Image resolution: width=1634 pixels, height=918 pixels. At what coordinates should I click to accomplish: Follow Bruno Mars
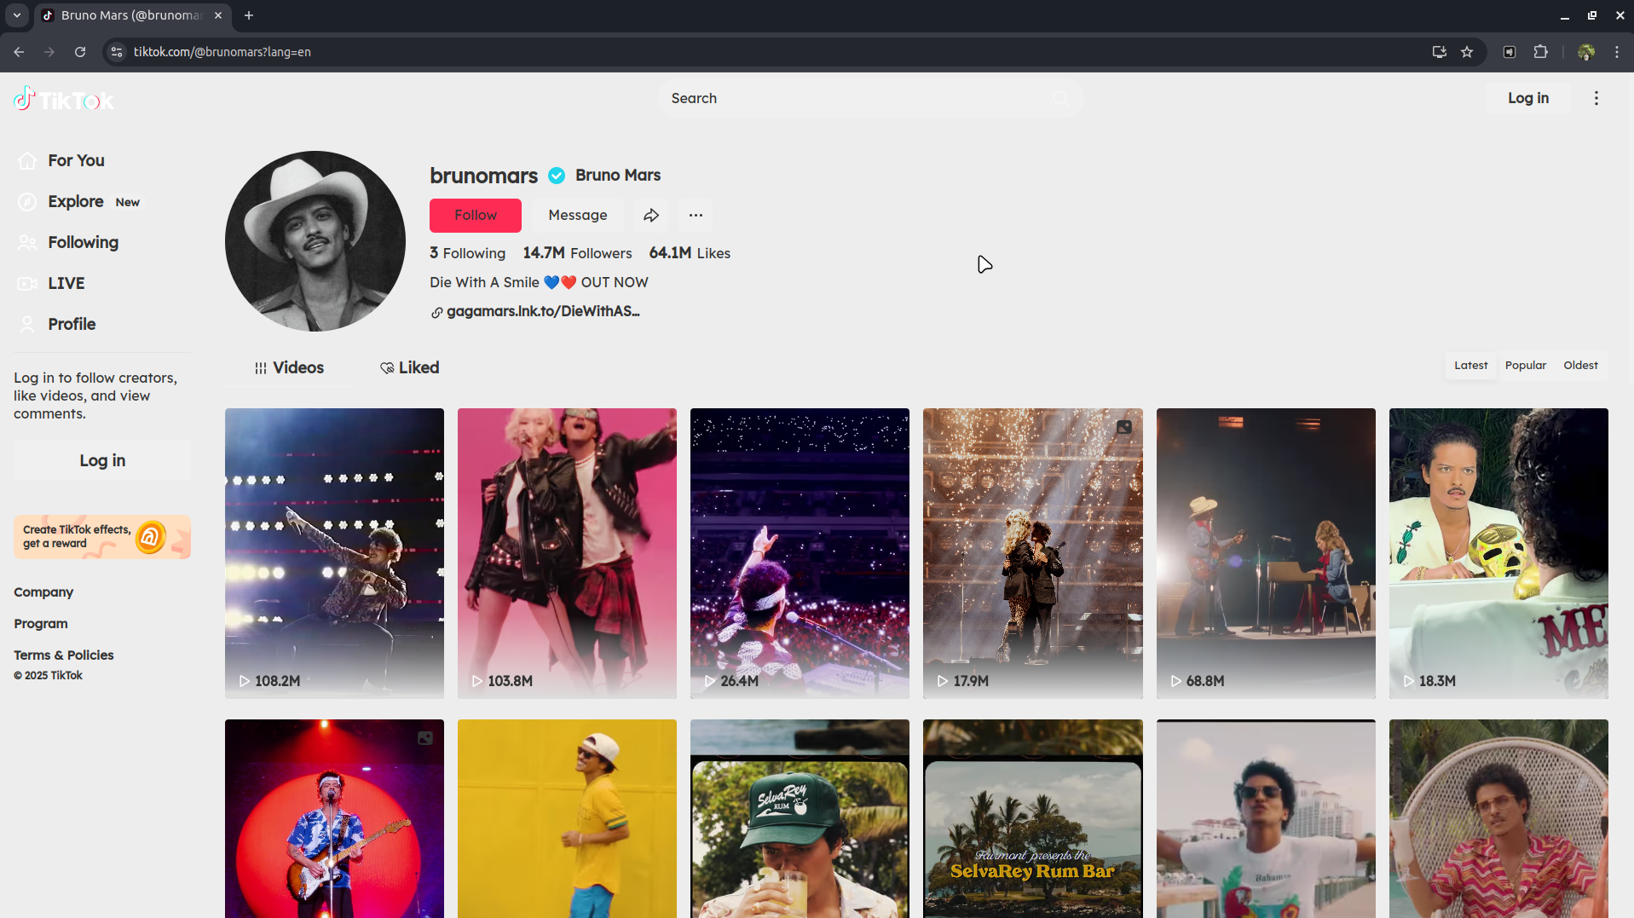[475, 215]
